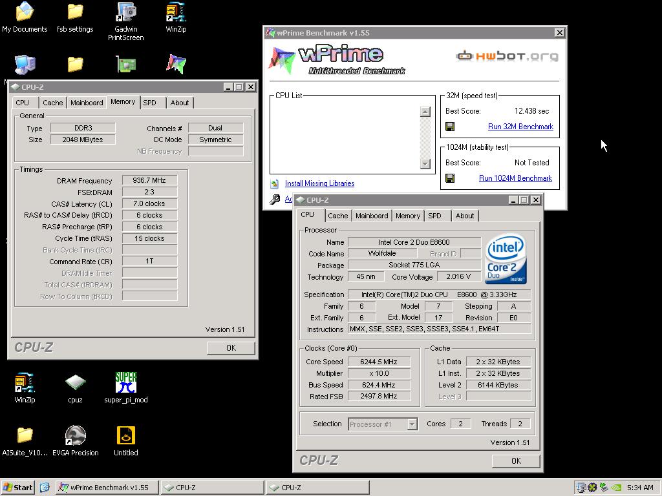Screen dimensions: 662x496
Task: Click the hwbot.org logo in wPrime
Action: coord(507,56)
